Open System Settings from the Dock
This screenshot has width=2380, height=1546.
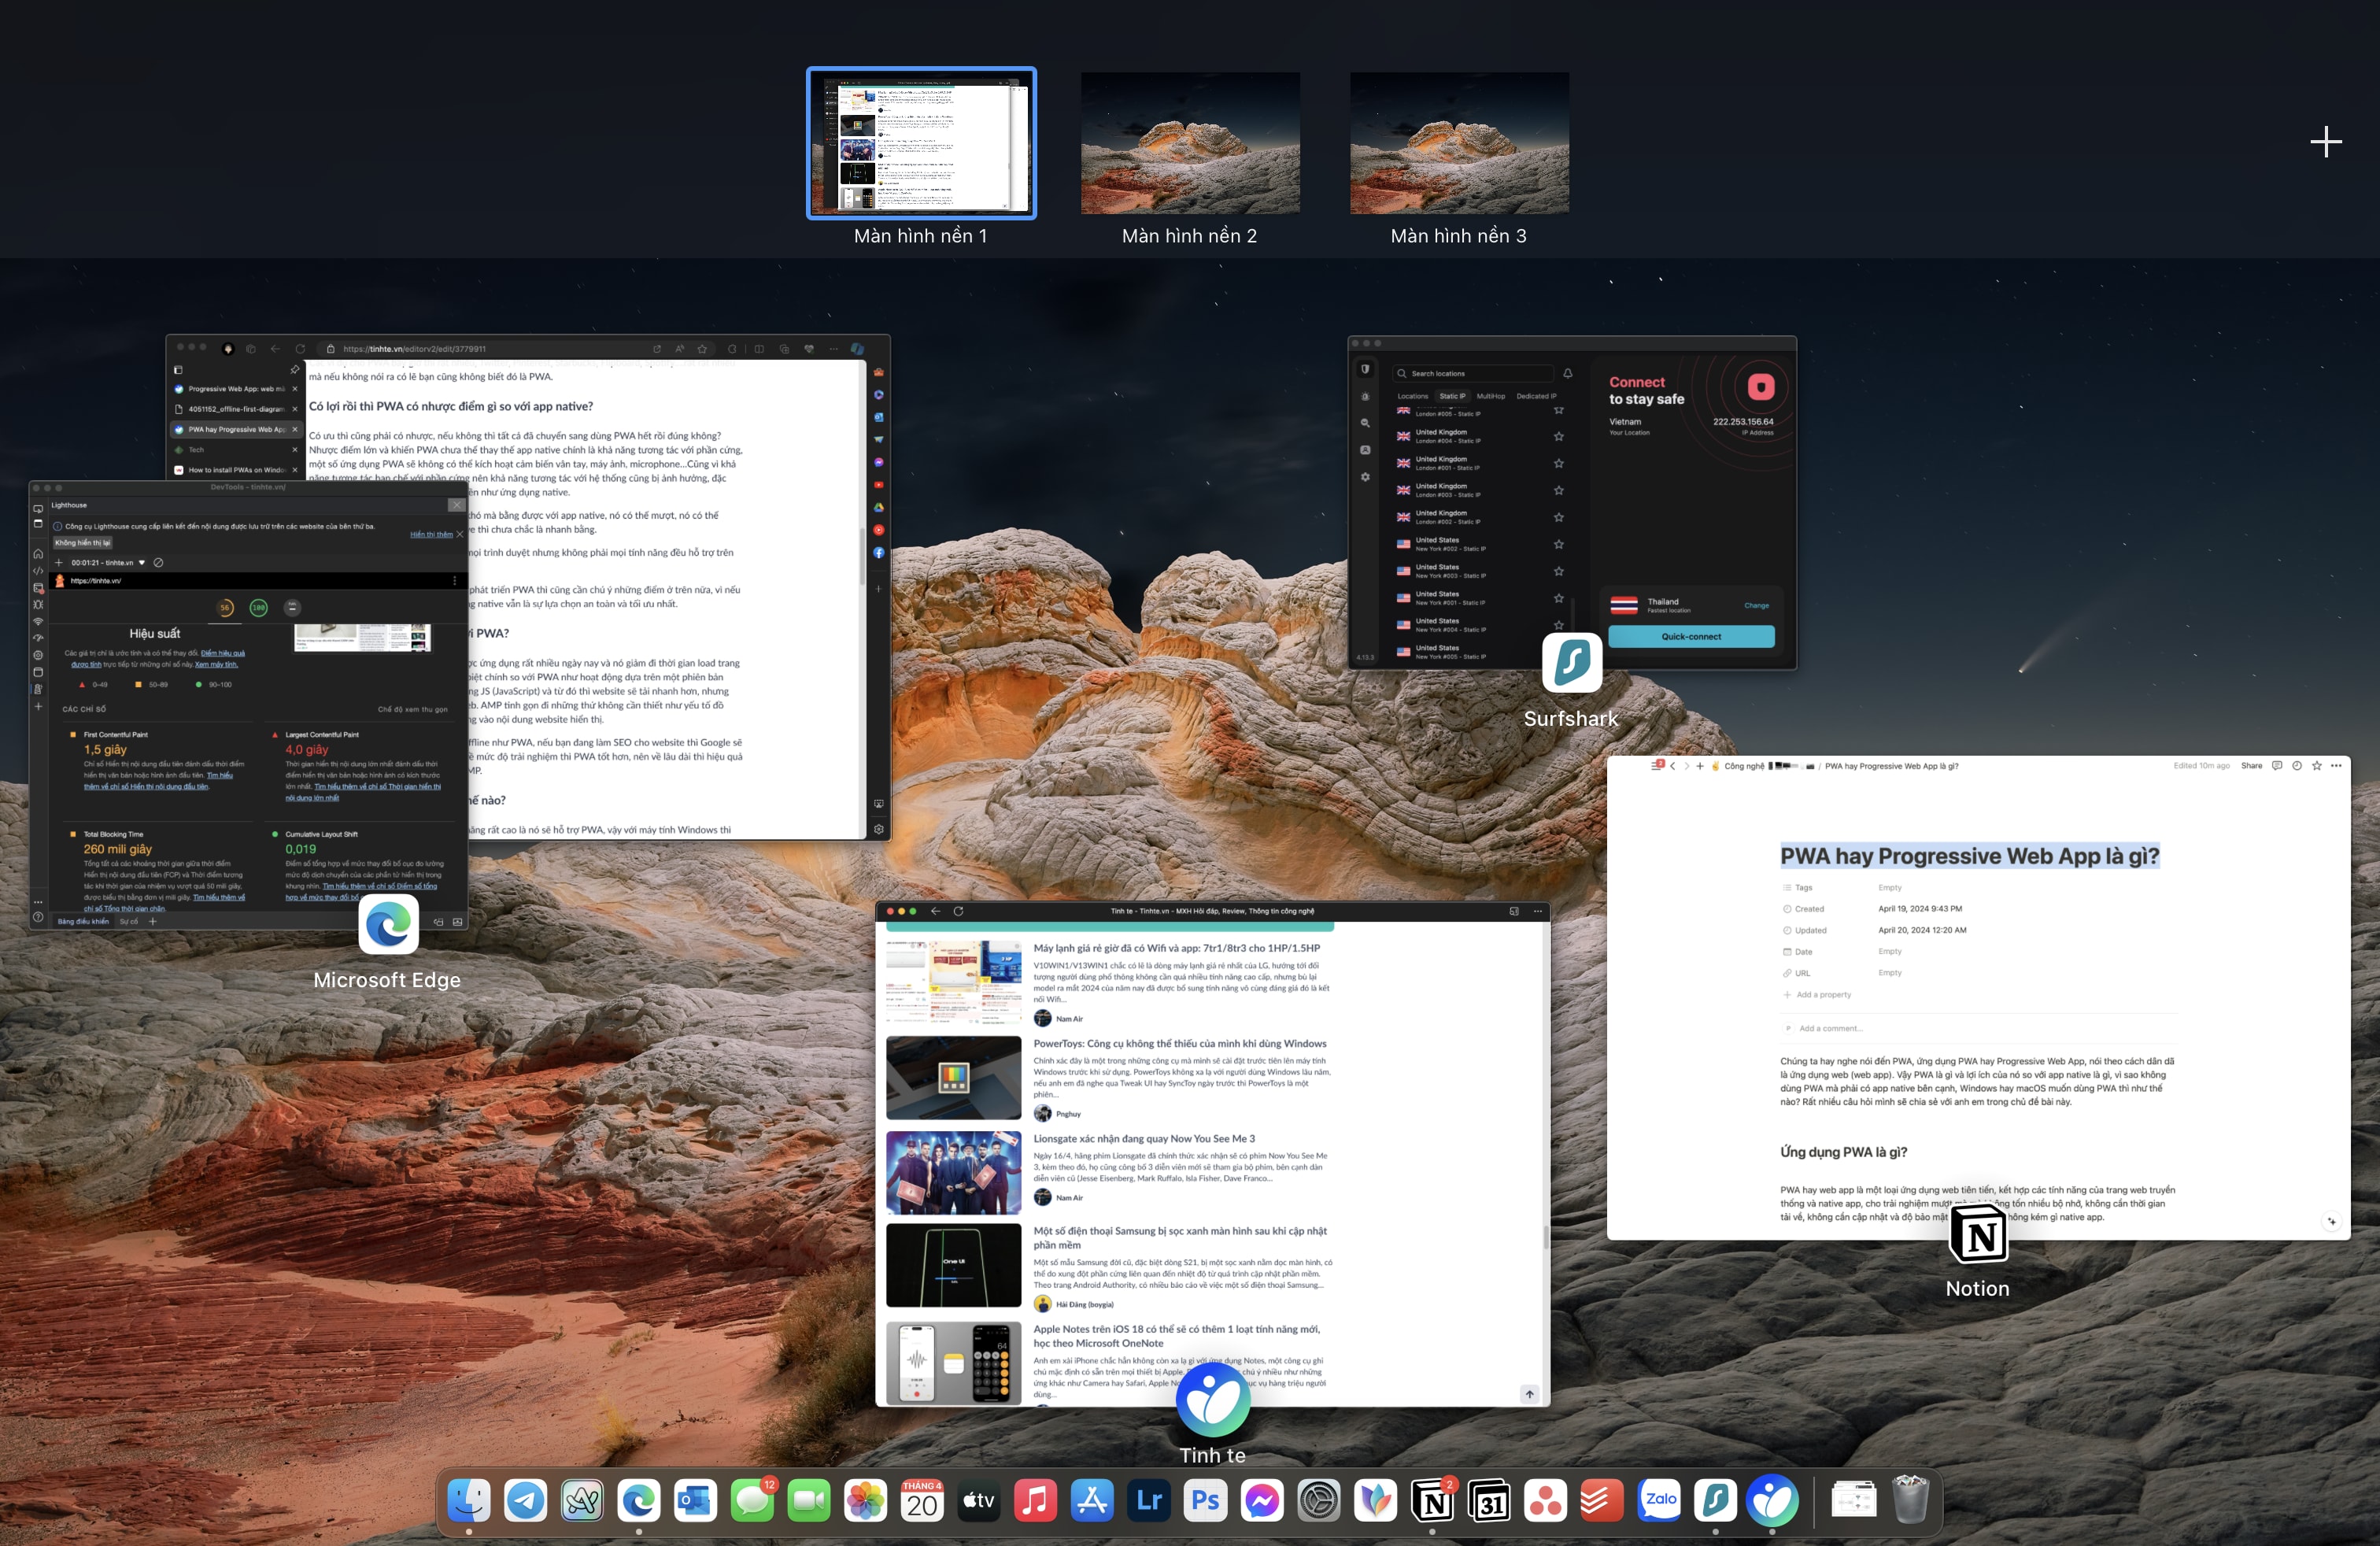[1319, 1500]
